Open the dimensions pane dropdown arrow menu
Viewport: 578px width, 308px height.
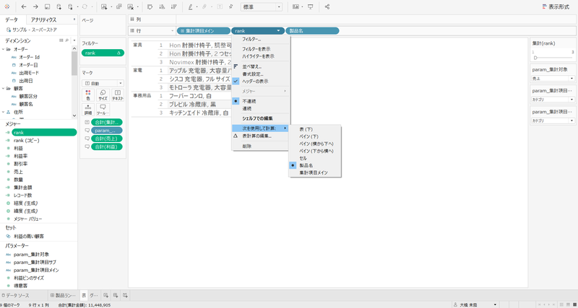[74, 40]
